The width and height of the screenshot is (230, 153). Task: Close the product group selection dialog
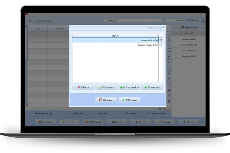[x=164, y=28]
